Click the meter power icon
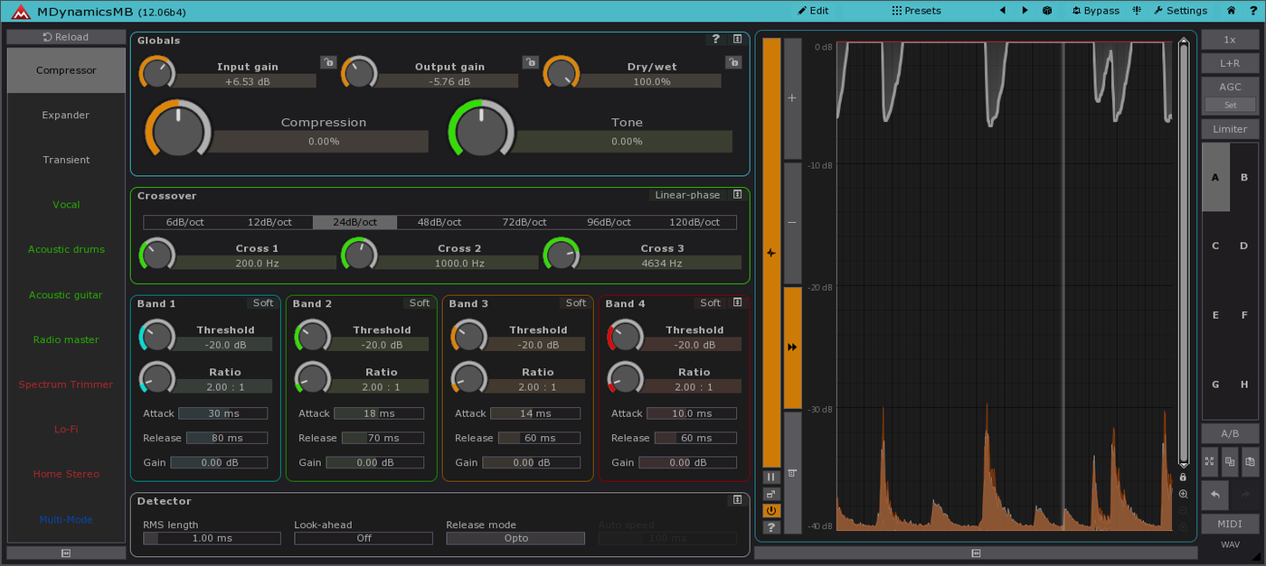The image size is (1266, 566). [x=771, y=510]
